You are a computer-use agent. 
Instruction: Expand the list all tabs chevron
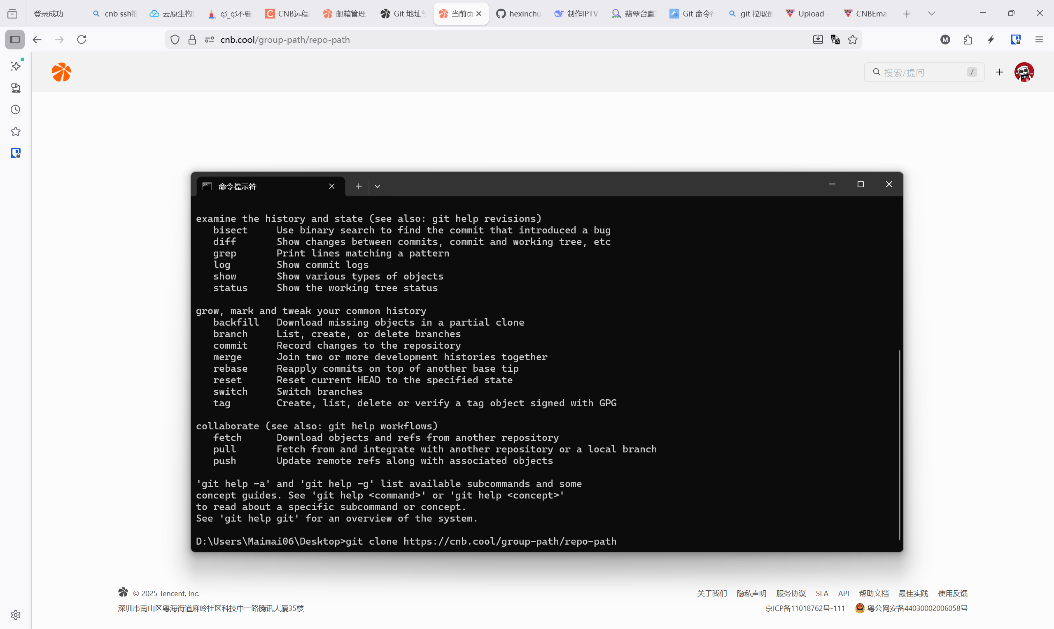(932, 14)
